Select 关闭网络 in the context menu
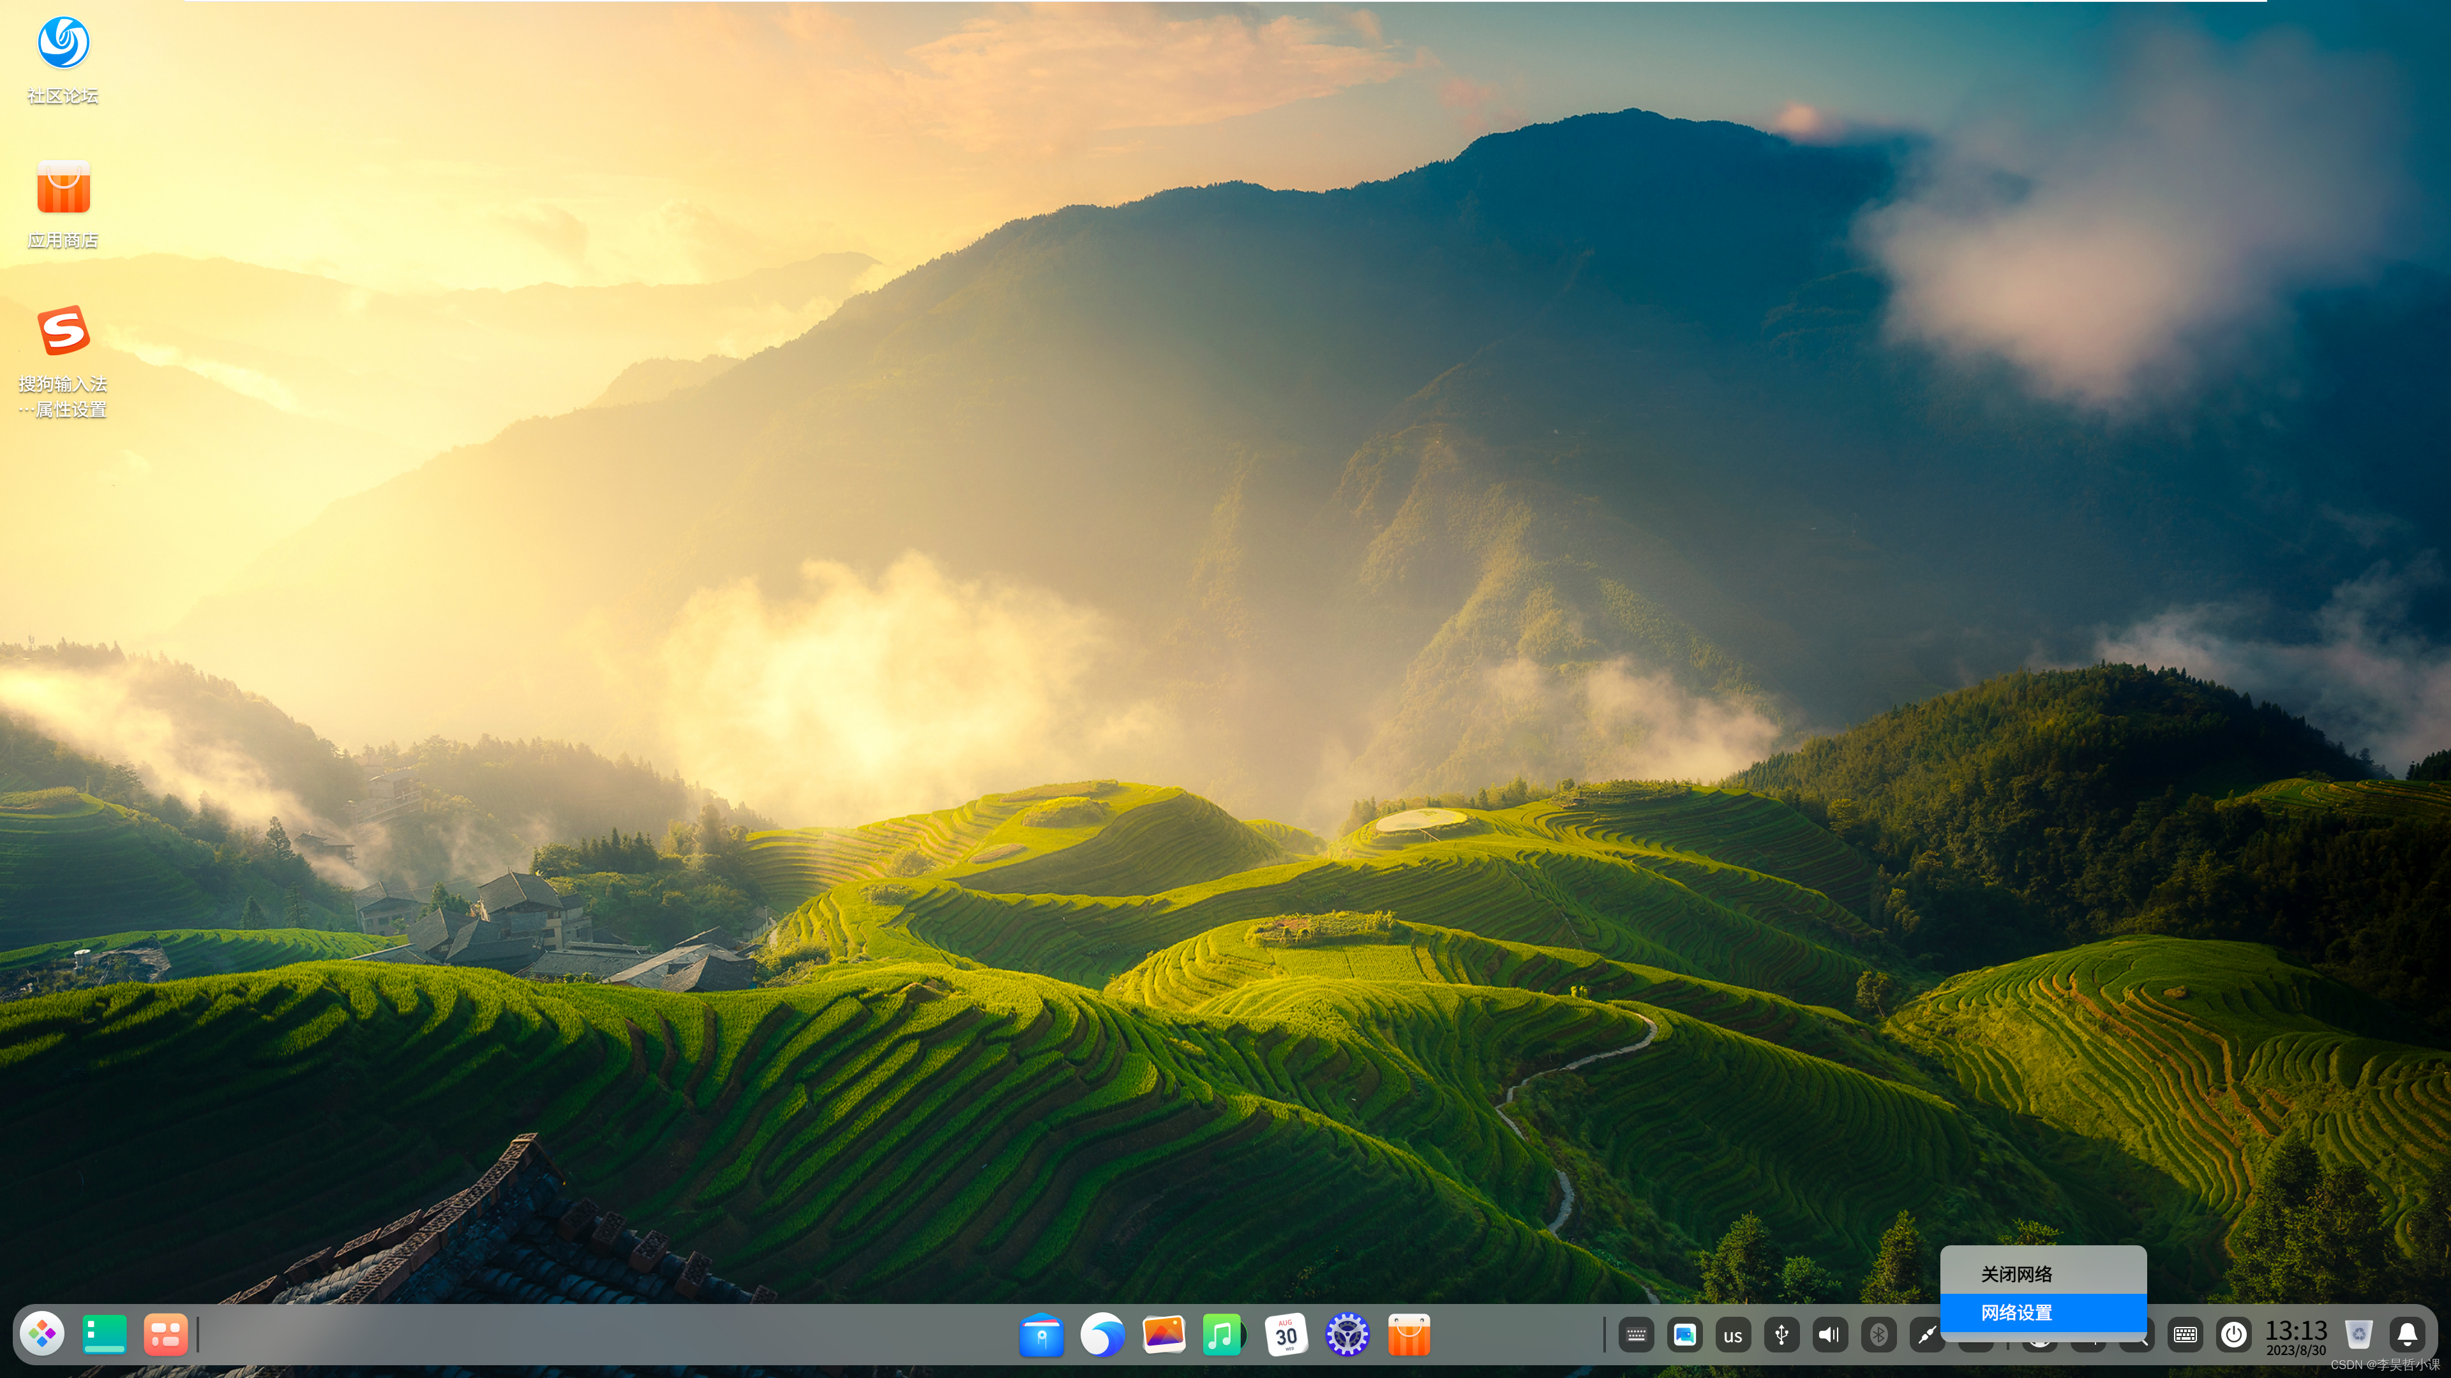The width and height of the screenshot is (2451, 1378). tap(2042, 1275)
